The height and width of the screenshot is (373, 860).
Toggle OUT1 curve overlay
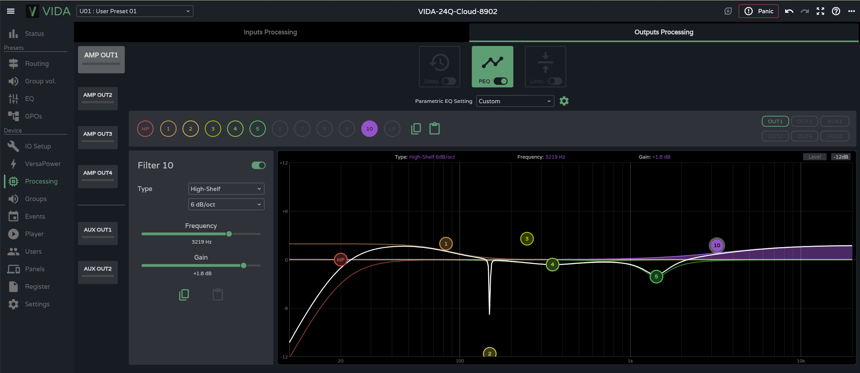pos(775,121)
